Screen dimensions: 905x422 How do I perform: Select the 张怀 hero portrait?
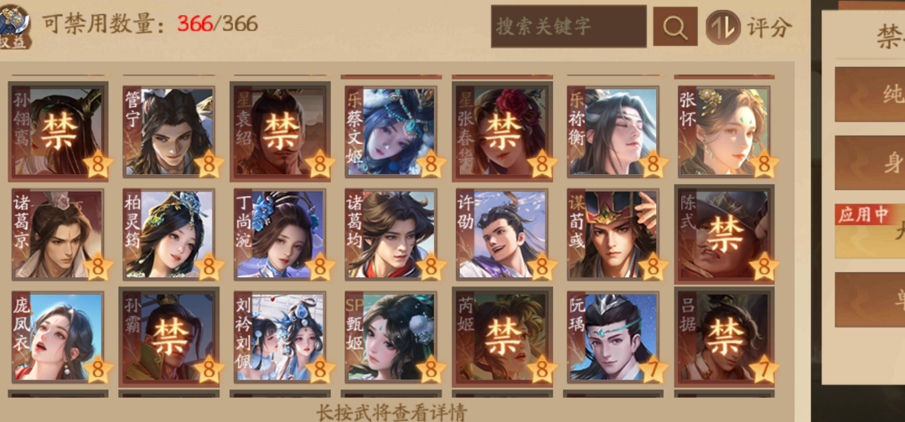pos(724,131)
